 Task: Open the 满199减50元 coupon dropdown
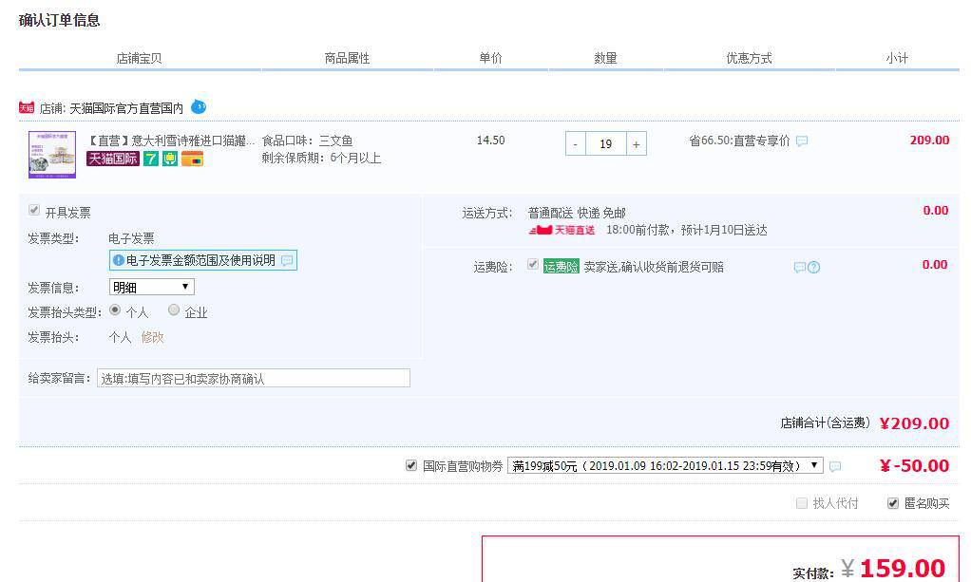pyautogui.click(x=665, y=465)
